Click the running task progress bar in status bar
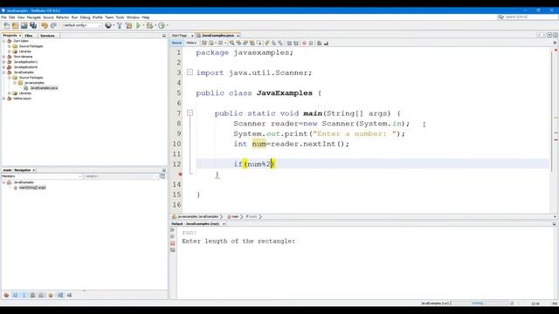 click(x=480, y=304)
